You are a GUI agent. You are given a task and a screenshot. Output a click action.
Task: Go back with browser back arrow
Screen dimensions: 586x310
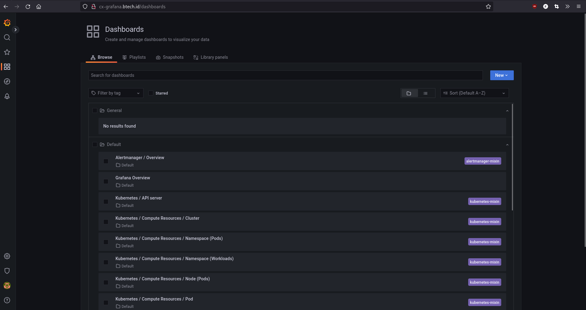coord(6,6)
